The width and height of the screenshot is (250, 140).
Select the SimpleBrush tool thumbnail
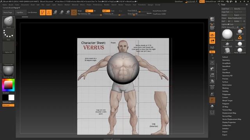[x=240, y=38]
